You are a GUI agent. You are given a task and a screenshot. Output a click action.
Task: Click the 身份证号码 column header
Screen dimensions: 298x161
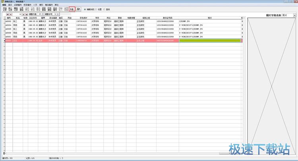click(x=167, y=18)
